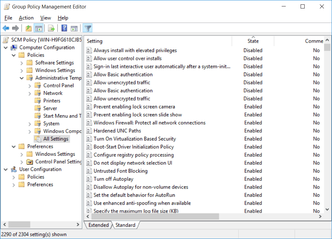The image size is (332, 239).
Task: Open the View menu
Action: 46,18
